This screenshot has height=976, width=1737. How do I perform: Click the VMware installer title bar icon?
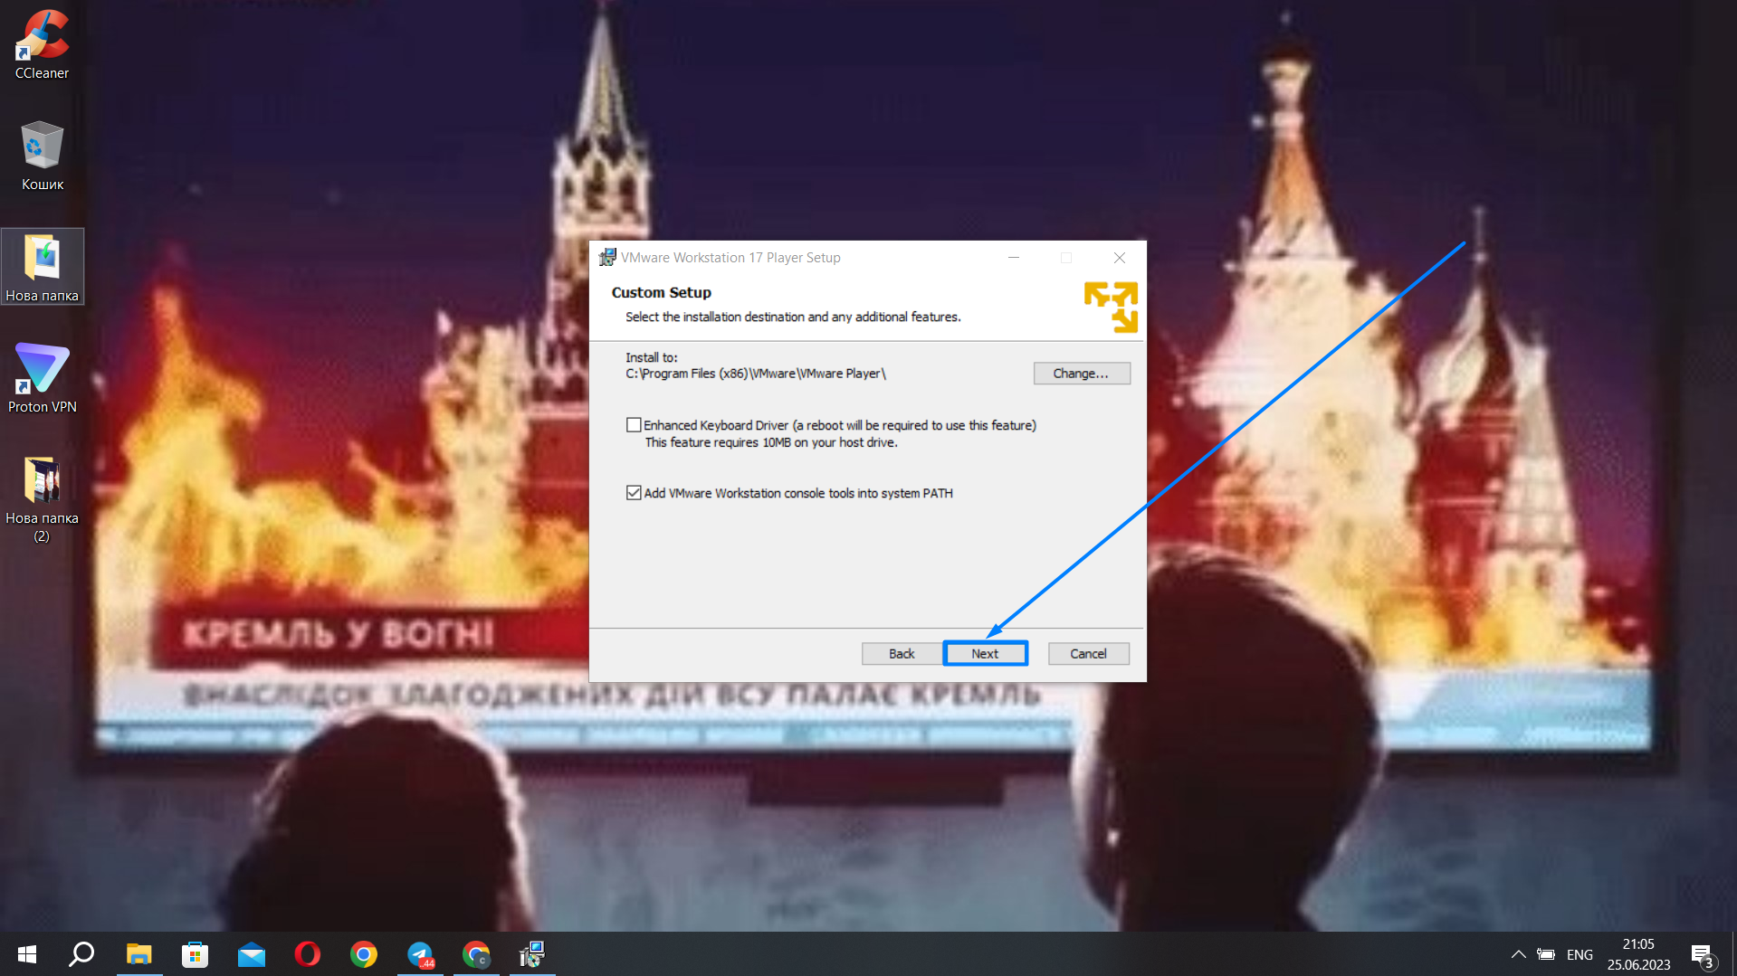[607, 258]
